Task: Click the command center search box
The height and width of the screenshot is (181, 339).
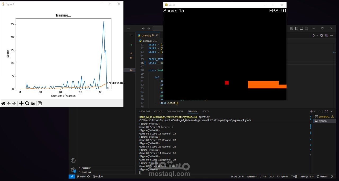Action: [158, 28]
